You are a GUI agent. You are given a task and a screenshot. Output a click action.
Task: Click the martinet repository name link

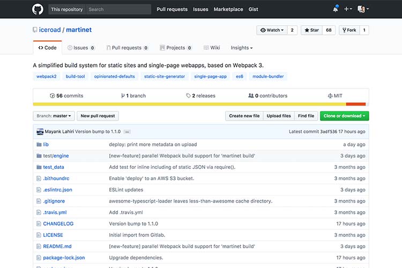click(79, 30)
